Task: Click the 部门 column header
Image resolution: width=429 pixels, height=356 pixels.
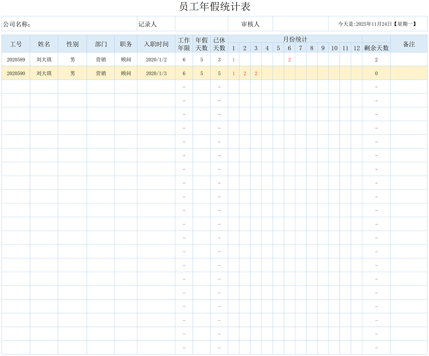Action: (101, 44)
